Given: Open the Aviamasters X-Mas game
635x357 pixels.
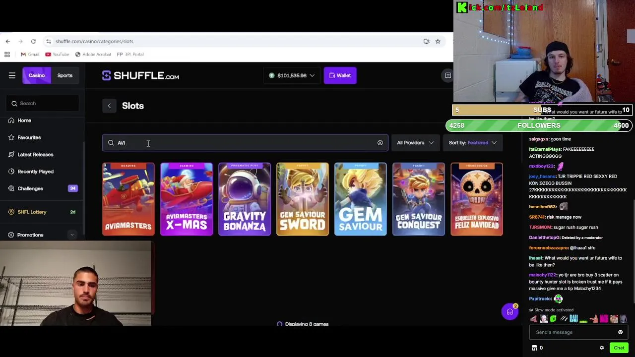Looking at the screenshot, I should [187, 199].
